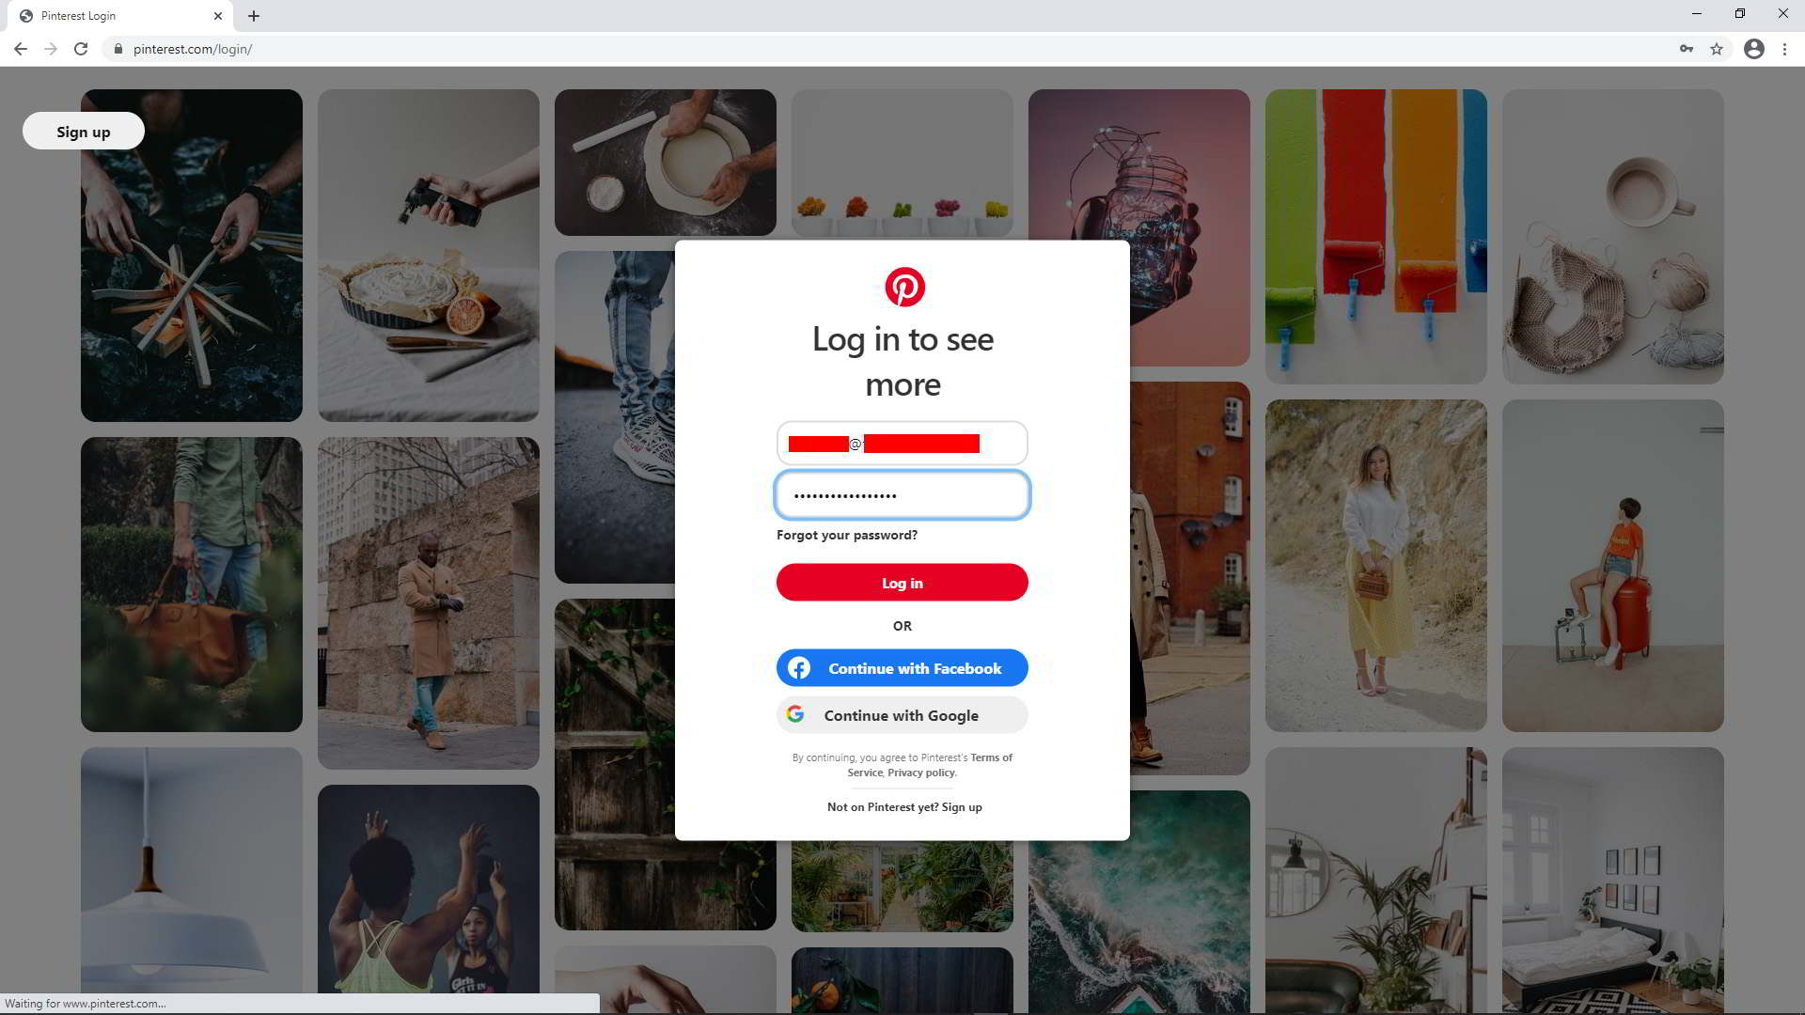
Task: Click Continue with Facebook option
Action: coord(902,668)
